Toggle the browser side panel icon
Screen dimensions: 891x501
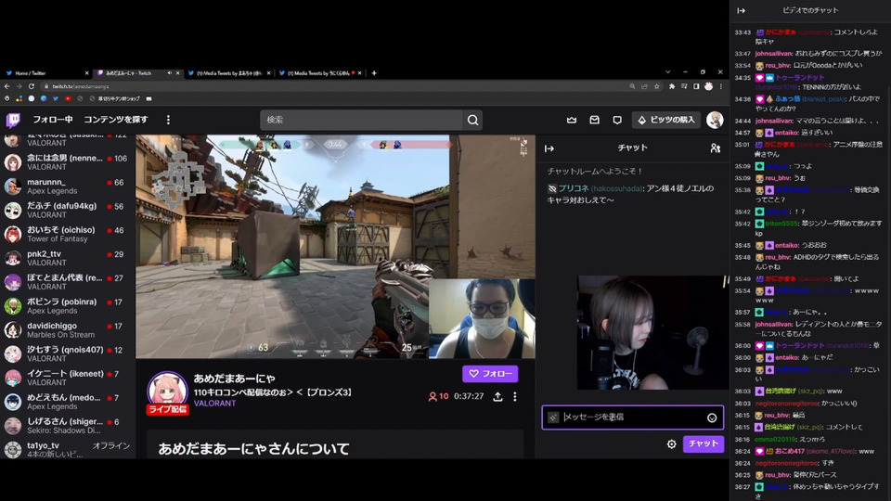[x=696, y=86]
